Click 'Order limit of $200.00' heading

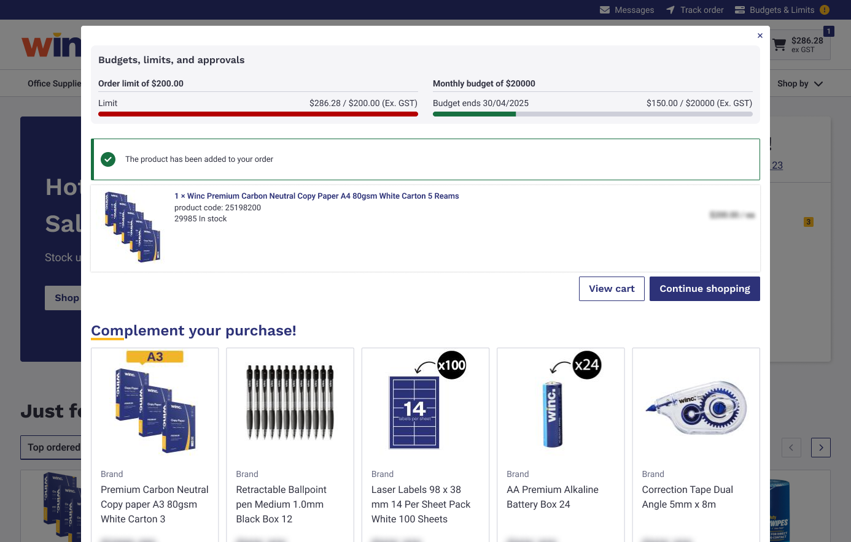(x=141, y=83)
